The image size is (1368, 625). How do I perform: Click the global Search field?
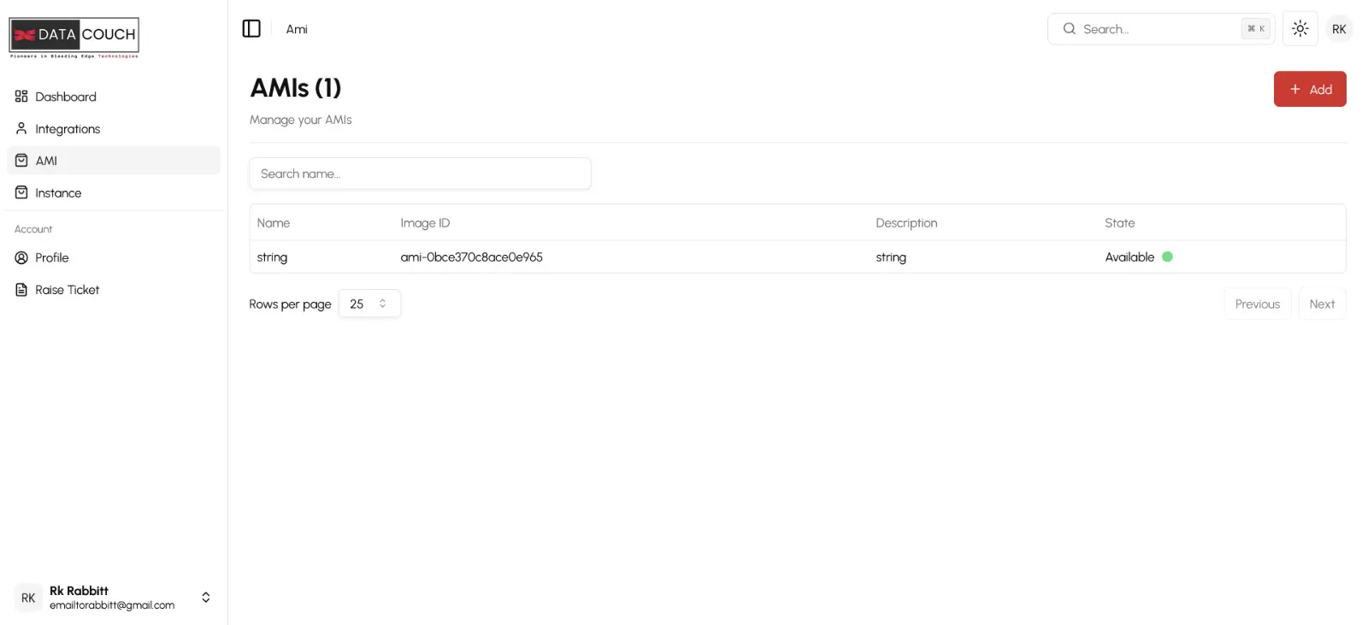click(1161, 29)
